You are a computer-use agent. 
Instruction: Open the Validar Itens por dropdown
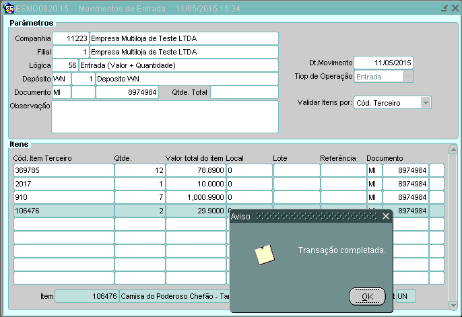coord(426,103)
